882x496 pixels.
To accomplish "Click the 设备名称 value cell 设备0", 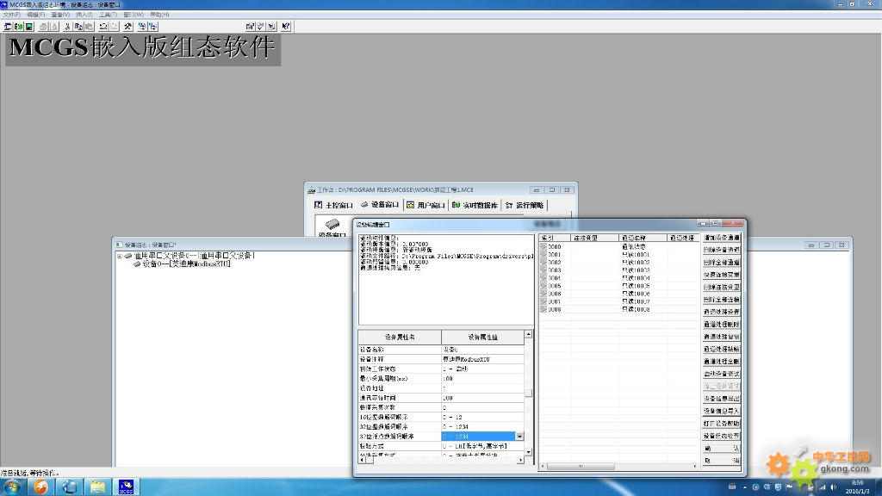I will pyautogui.click(x=483, y=350).
